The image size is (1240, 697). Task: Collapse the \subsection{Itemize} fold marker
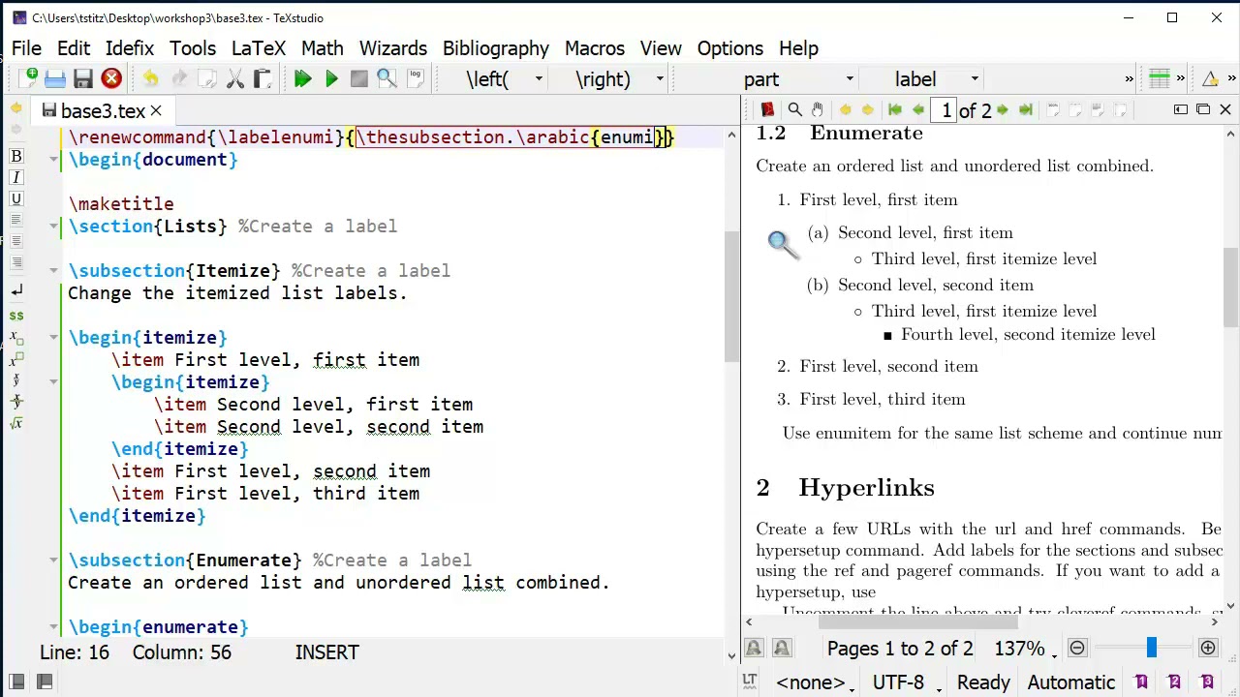(x=53, y=271)
